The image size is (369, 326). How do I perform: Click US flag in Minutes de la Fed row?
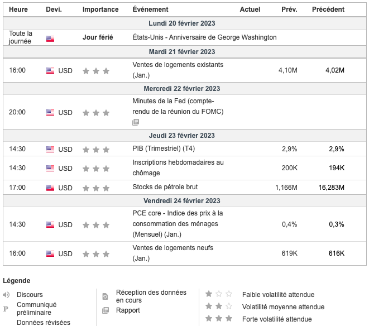tap(50, 113)
